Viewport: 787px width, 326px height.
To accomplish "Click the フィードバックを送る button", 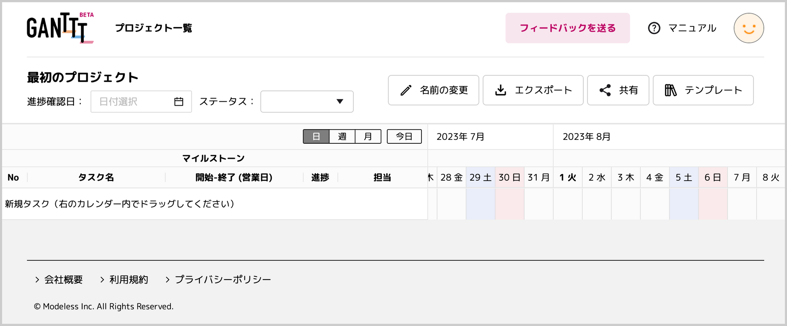I will (567, 28).
